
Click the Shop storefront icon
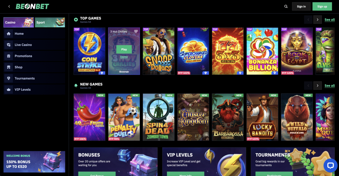pyautogui.click(x=9, y=67)
